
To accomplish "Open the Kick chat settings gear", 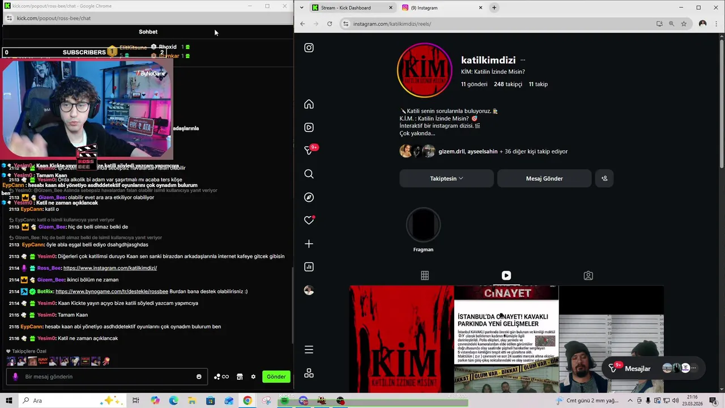I will (253, 377).
